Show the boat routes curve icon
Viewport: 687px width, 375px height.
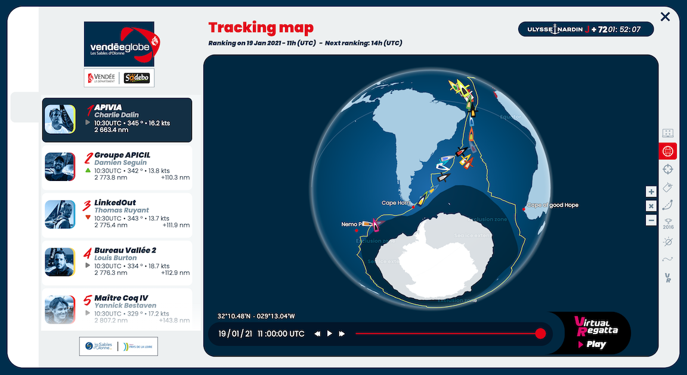[x=668, y=205]
